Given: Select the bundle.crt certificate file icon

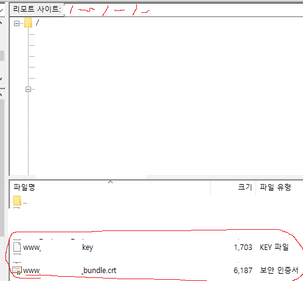Looking at the screenshot, I should pyautogui.click(x=17, y=271).
